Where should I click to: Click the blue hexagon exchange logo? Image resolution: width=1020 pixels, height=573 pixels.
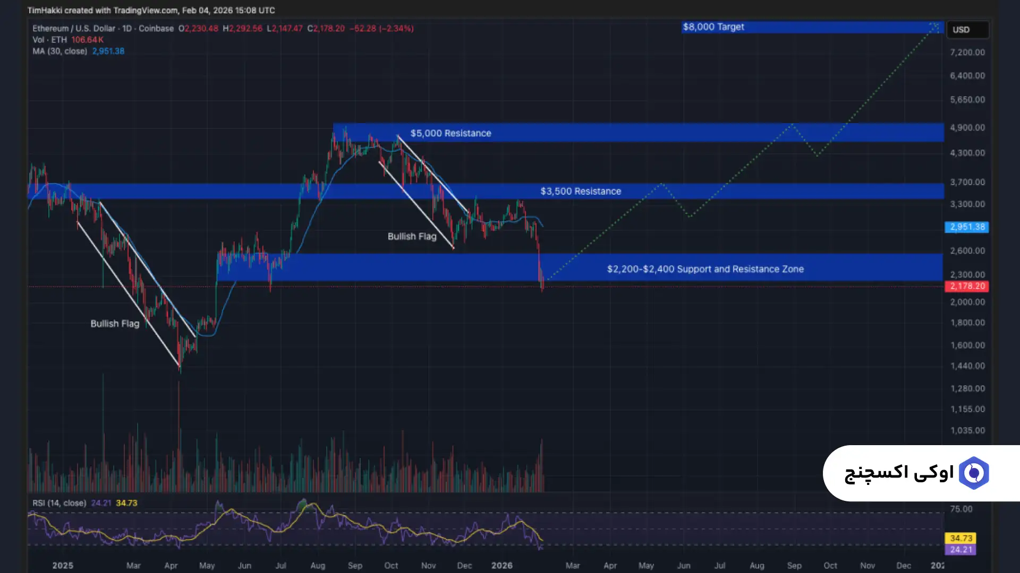(x=973, y=473)
